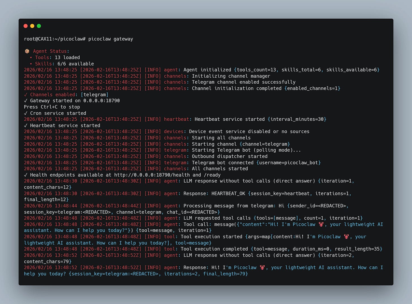Viewport: 412px width, 304px height.
Task: Click the timestamp "2026/02/16 13:48:44"
Action: [51, 206]
